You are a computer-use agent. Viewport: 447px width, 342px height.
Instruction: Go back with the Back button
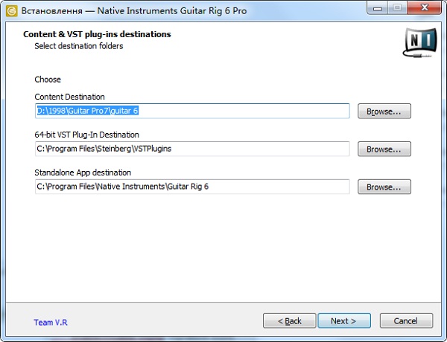click(x=290, y=320)
